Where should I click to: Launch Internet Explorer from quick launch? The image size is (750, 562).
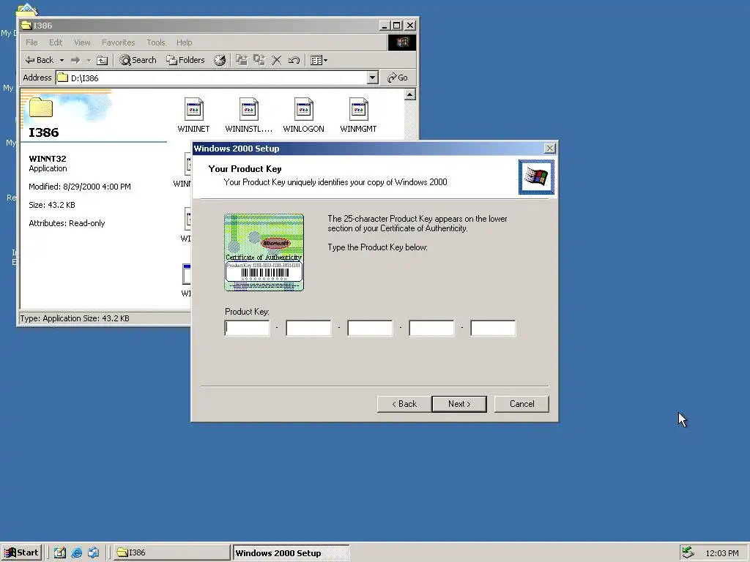tap(76, 552)
